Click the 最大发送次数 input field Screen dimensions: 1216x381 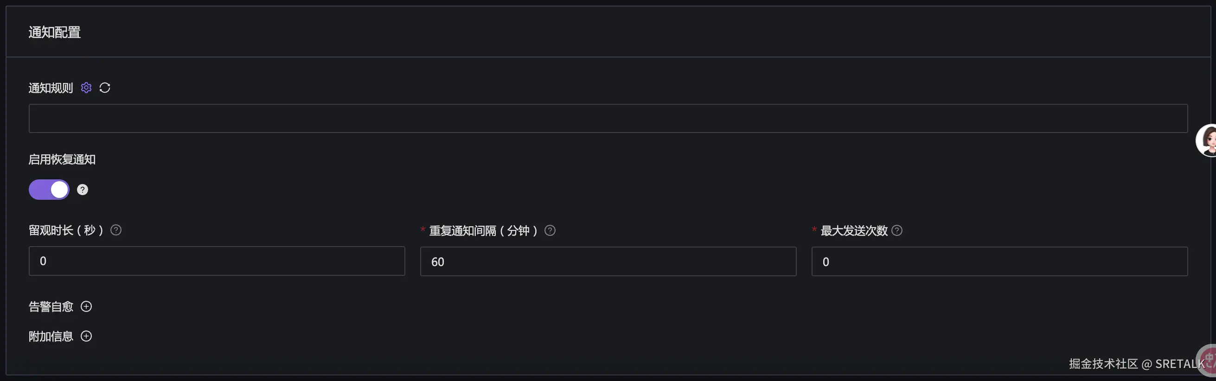[x=999, y=262]
